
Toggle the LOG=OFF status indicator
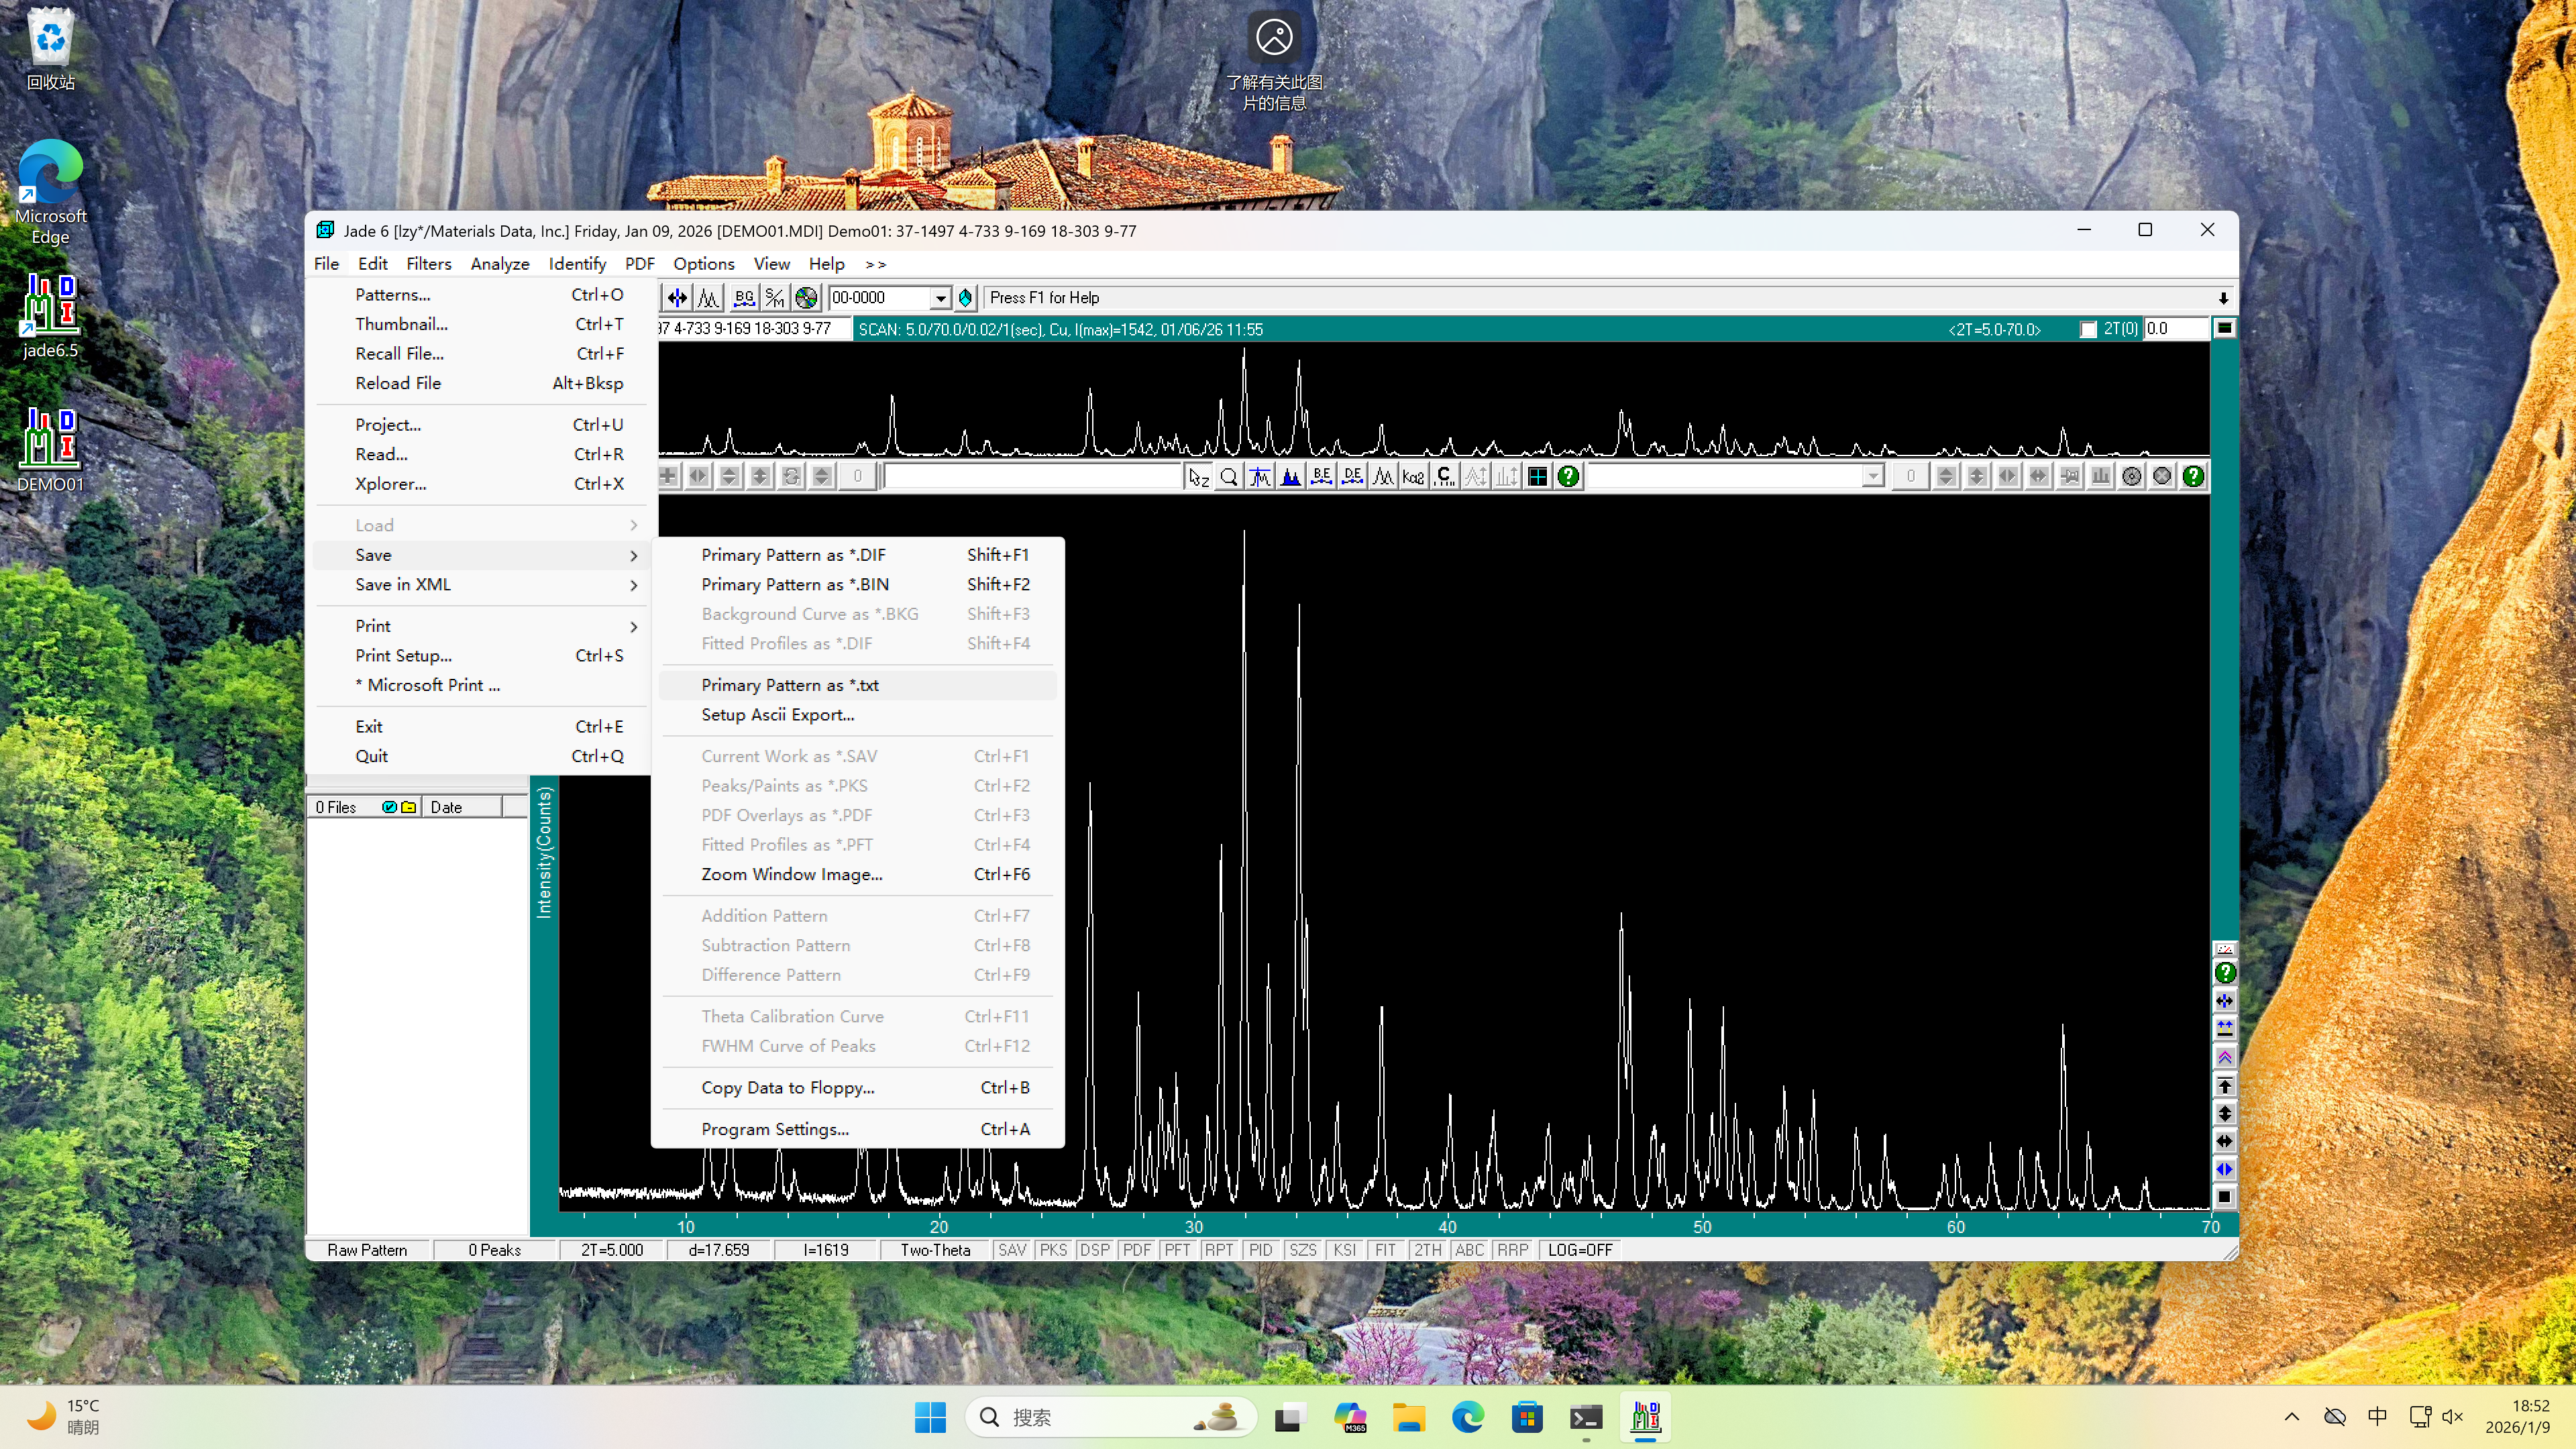pyautogui.click(x=1579, y=1250)
